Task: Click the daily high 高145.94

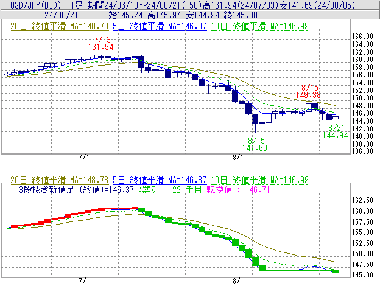Action: (164, 15)
